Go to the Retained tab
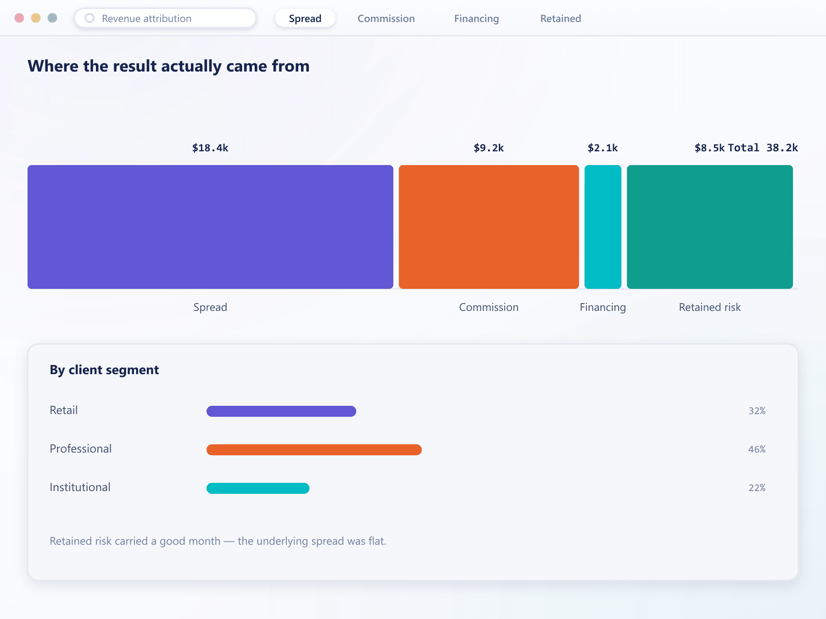The height and width of the screenshot is (619, 826). pyautogui.click(x=560, y=18)
